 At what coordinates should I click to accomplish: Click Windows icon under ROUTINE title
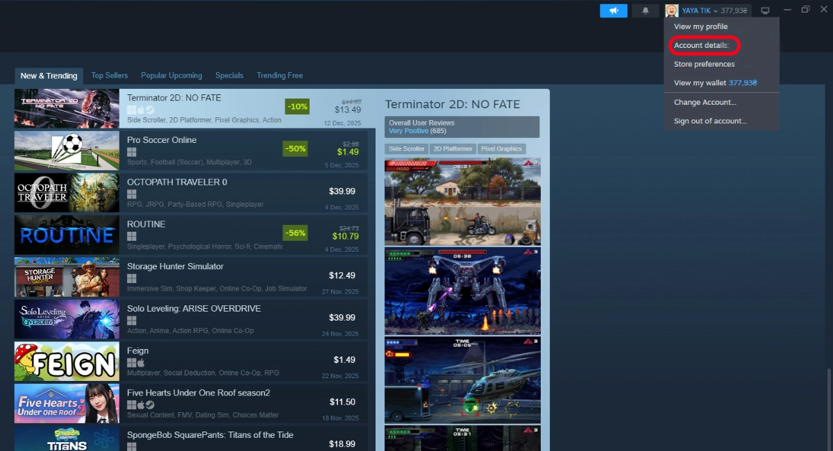point(131,237)
